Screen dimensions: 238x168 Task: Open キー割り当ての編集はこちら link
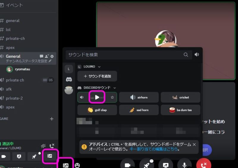tap(154, 149)
